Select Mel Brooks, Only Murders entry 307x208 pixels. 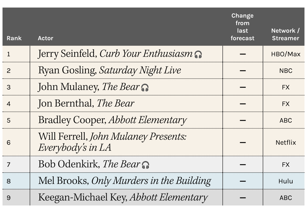125,181
